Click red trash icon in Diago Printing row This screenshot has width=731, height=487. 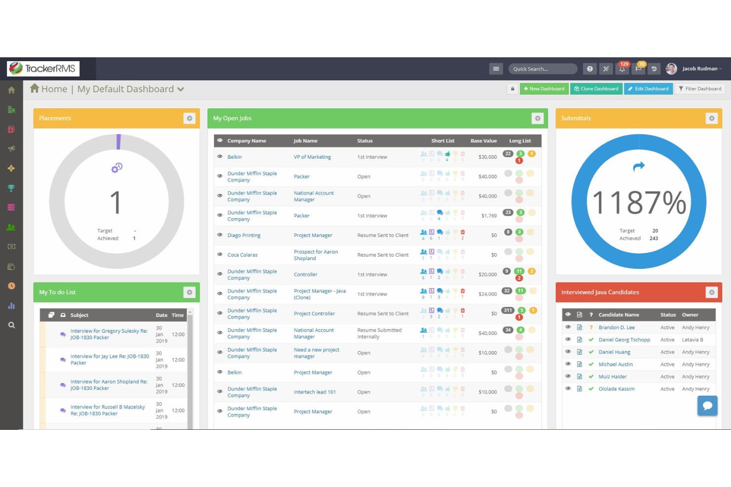coord(463,232)
